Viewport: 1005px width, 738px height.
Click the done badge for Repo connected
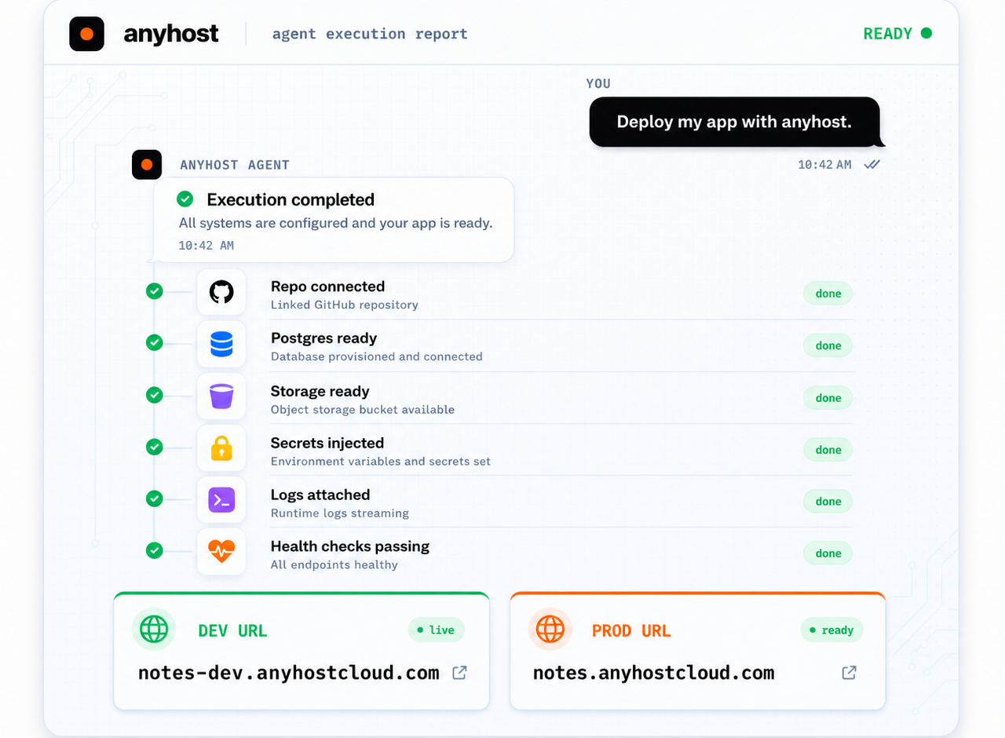[828, 294]
